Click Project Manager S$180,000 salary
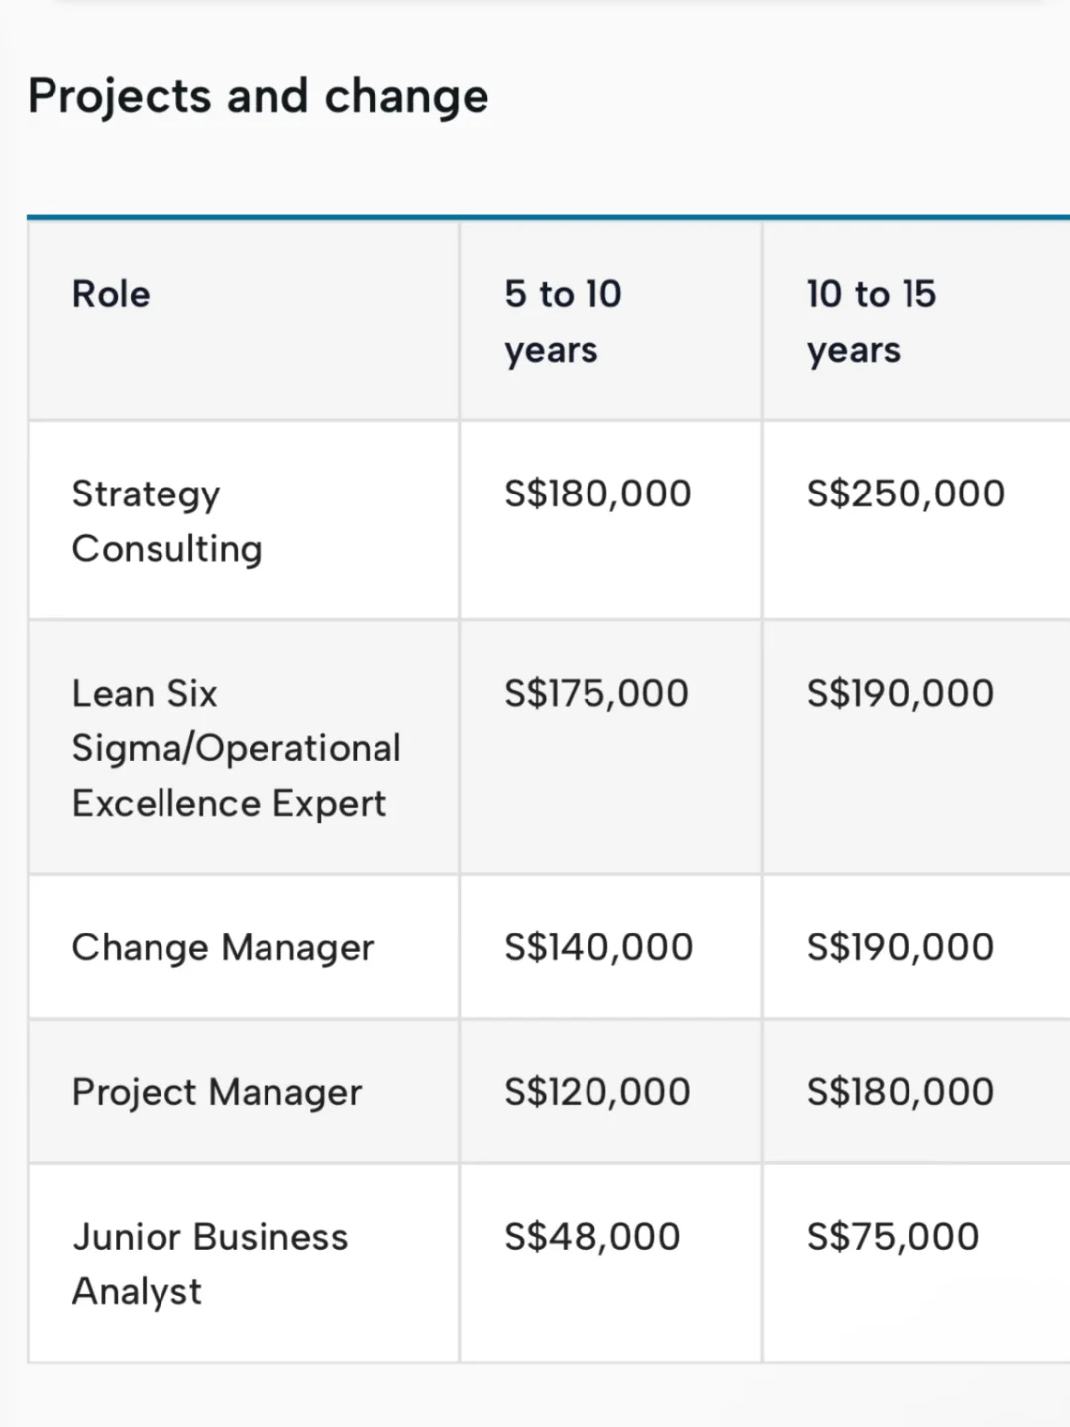The height and width of the screenshot is (1427, 1070). tap(901, 1092)
